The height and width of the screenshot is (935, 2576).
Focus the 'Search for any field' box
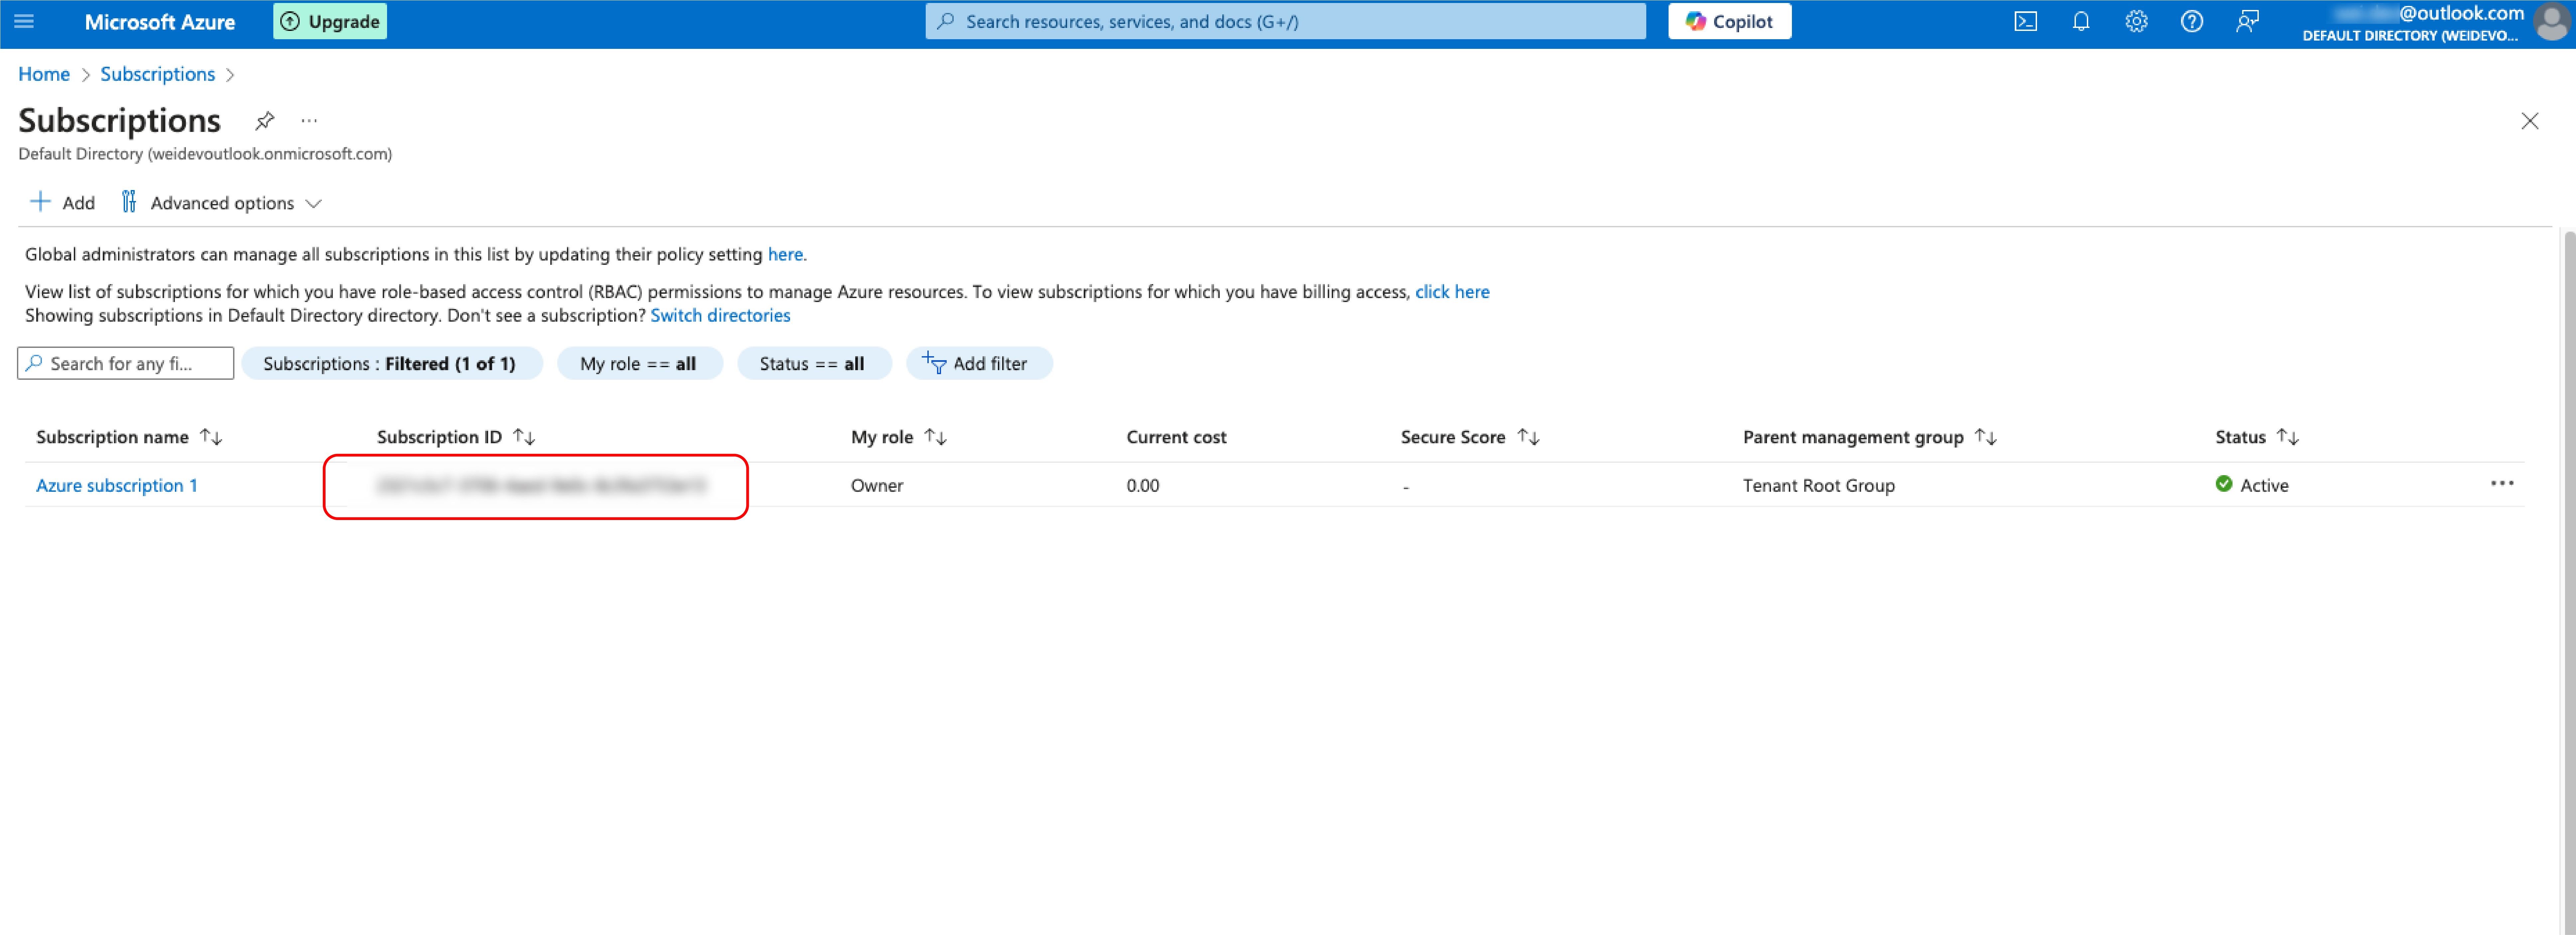coord(126,364)
